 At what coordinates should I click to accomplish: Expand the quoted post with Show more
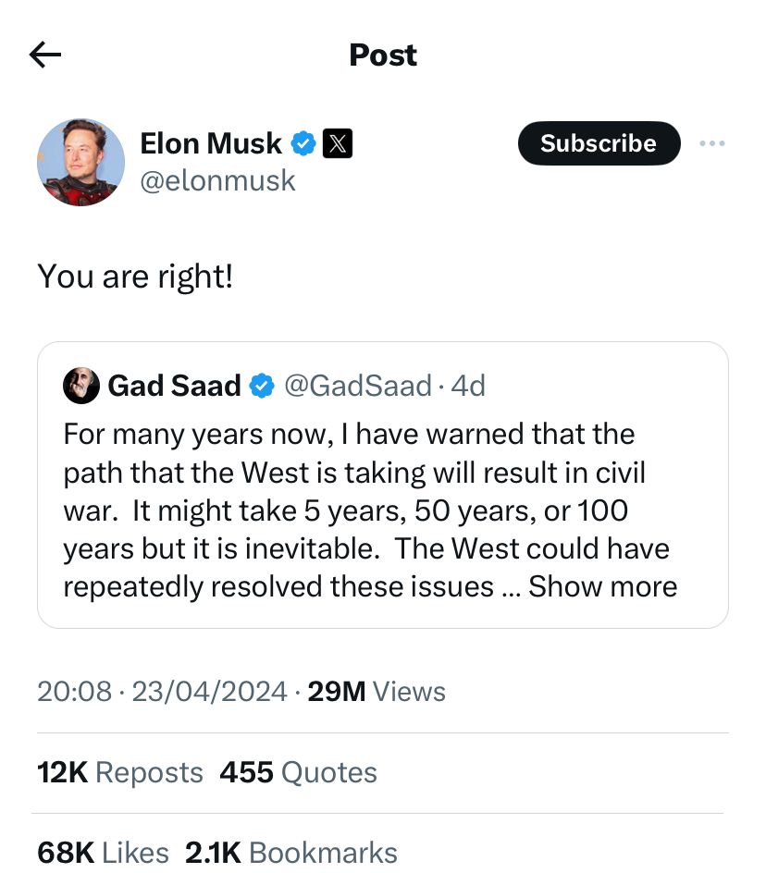tap(603, 586)
